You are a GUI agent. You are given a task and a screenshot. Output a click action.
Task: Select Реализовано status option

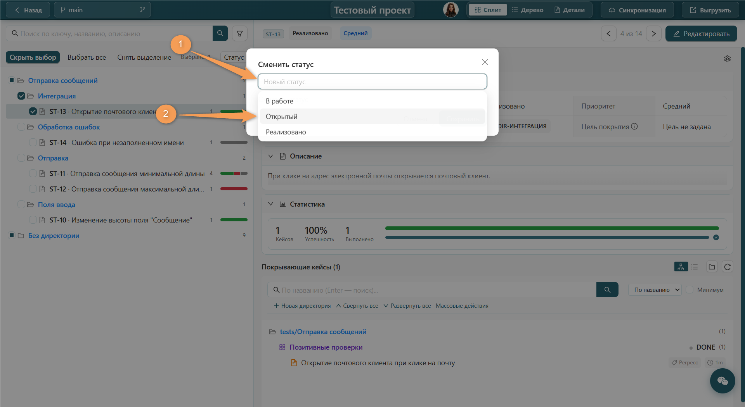click(372, 132)
